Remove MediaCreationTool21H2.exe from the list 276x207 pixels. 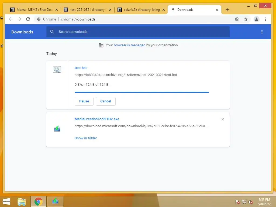click(222, 119)
